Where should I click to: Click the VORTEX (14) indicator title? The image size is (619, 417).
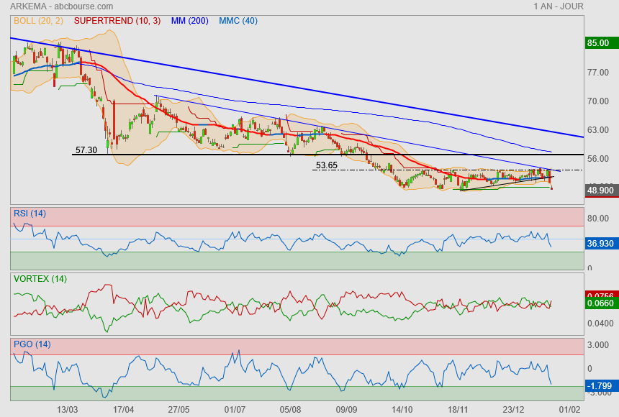click(x=40, y=278)
